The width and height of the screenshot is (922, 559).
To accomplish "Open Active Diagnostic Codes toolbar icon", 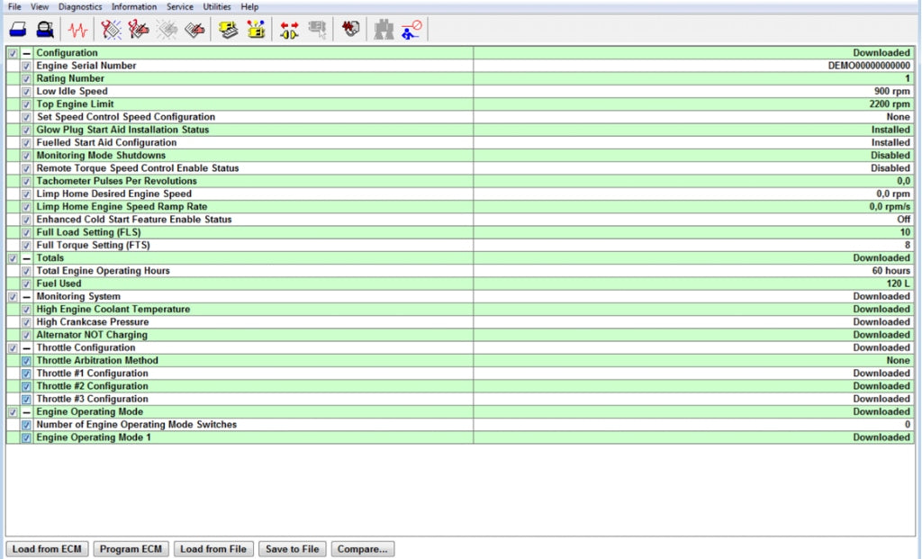I will point(112,30).
